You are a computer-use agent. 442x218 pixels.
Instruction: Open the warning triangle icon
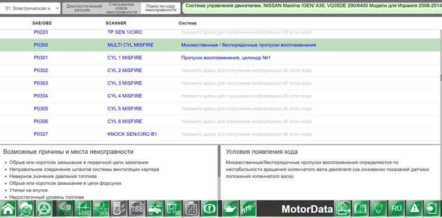coord(415,209)
